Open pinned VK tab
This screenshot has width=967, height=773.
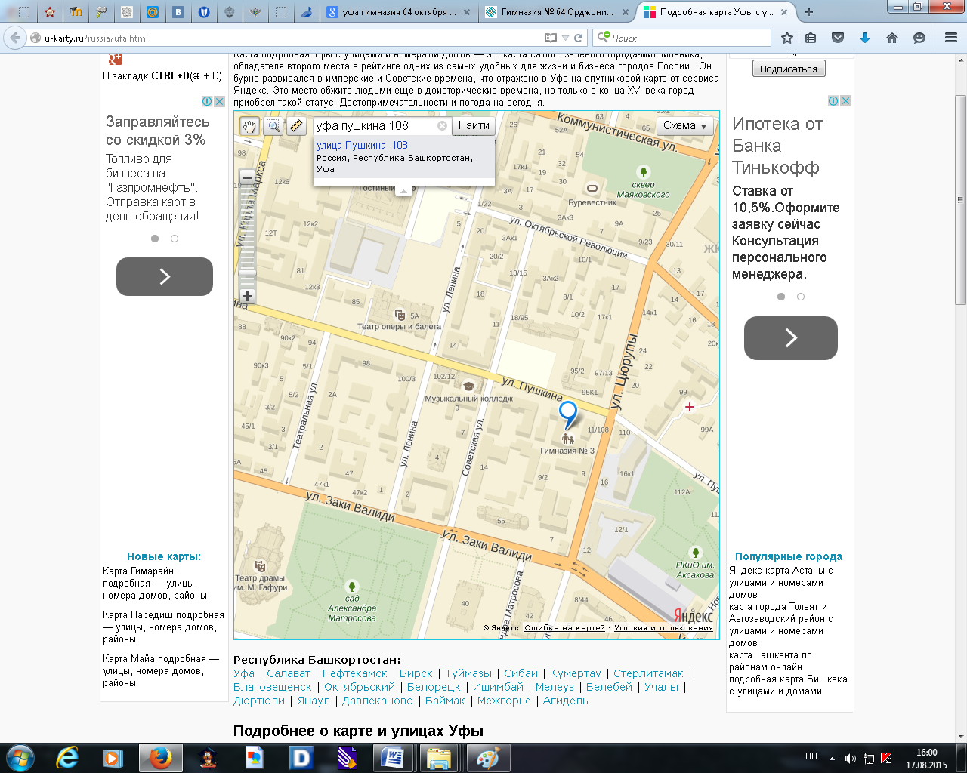click(178, 12)
